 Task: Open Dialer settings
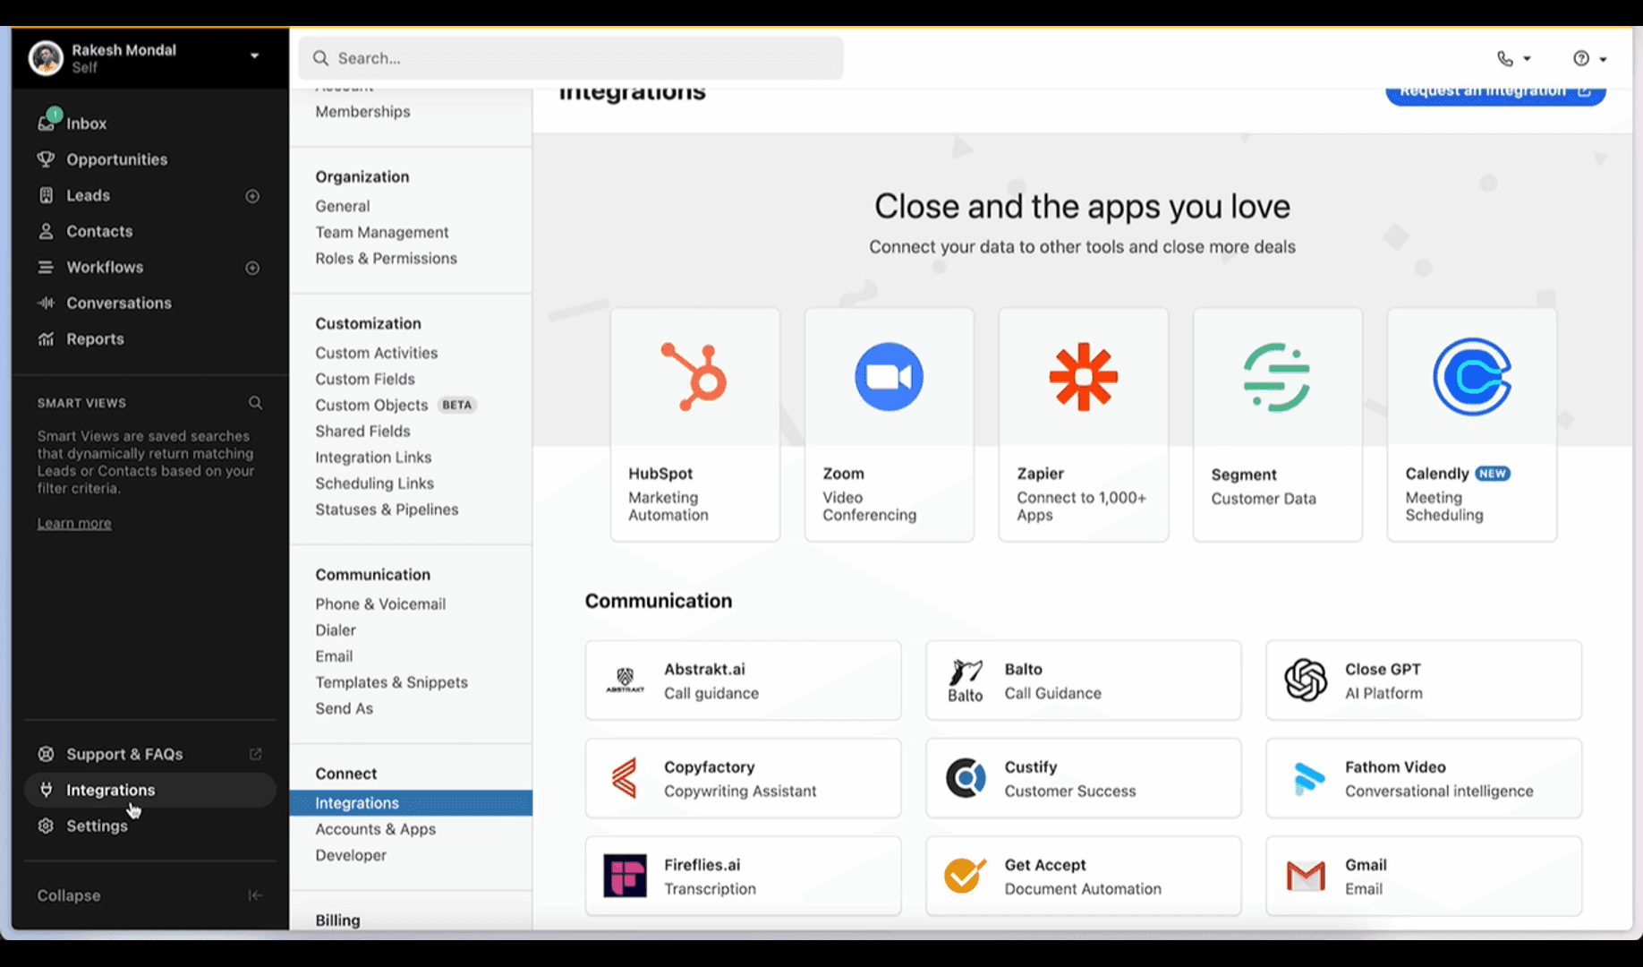[x=336, y=629]
